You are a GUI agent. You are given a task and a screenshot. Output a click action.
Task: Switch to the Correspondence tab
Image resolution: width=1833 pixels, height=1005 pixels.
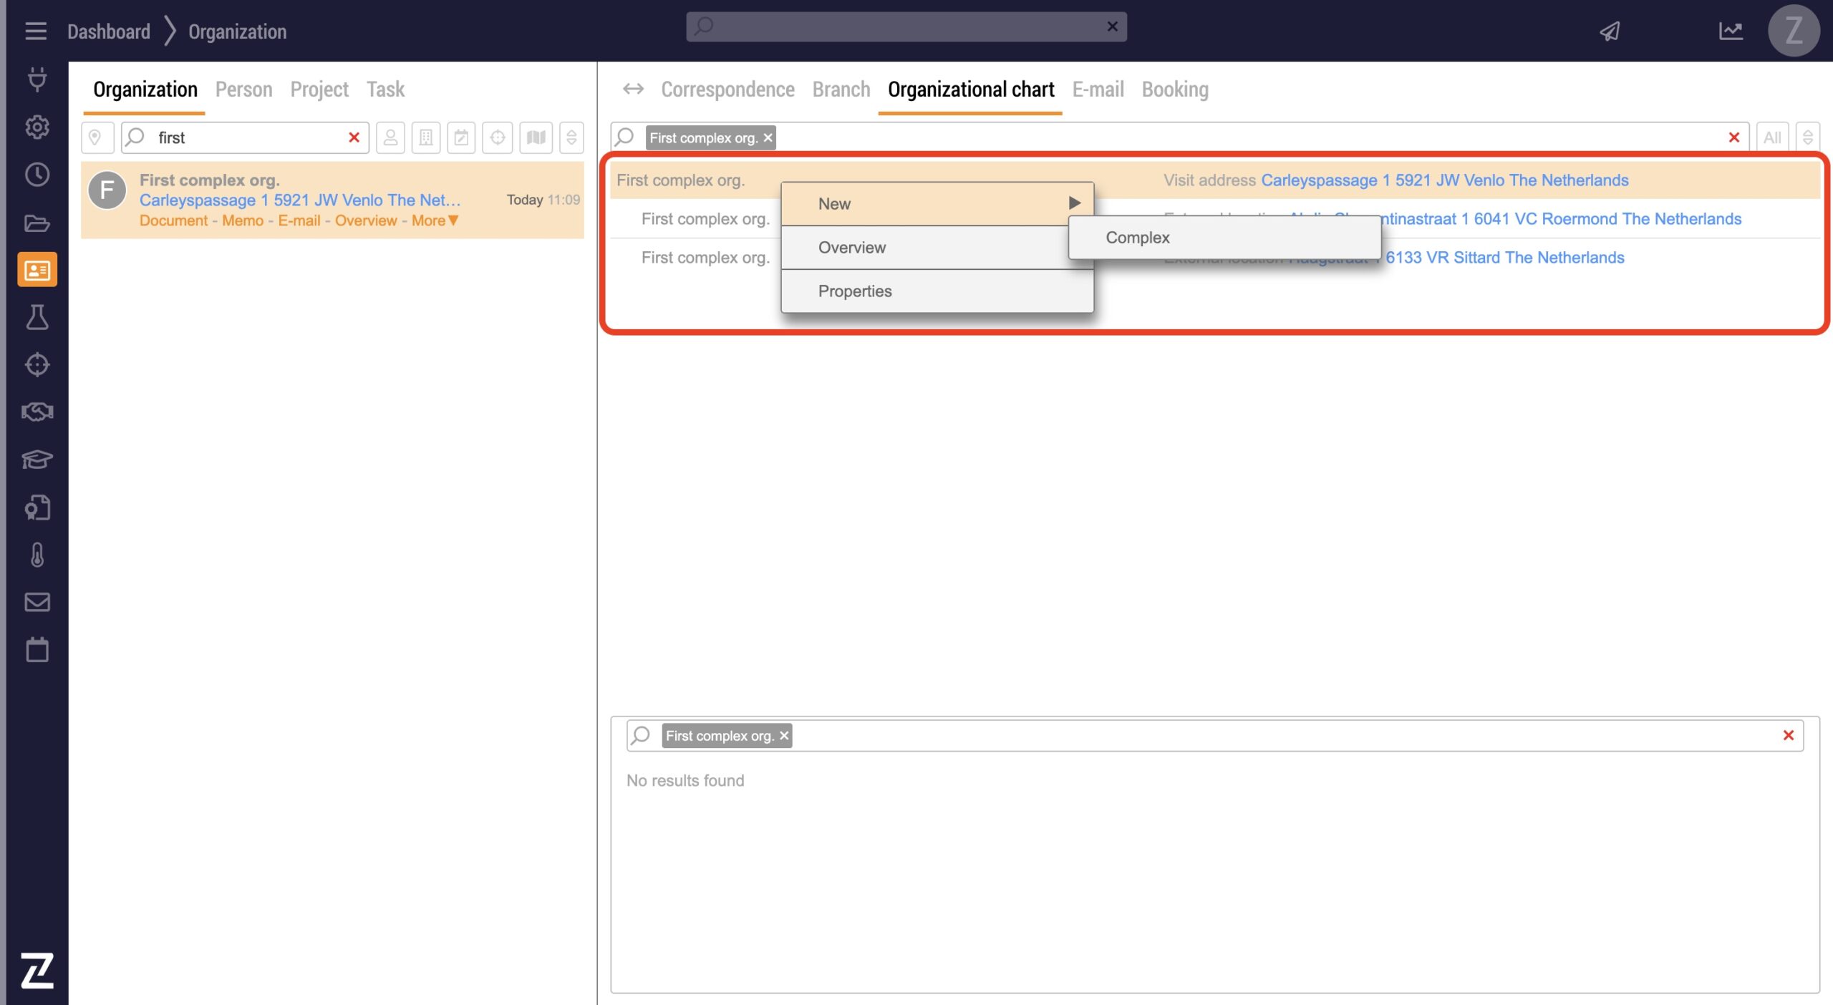click(x=727, y=89)
